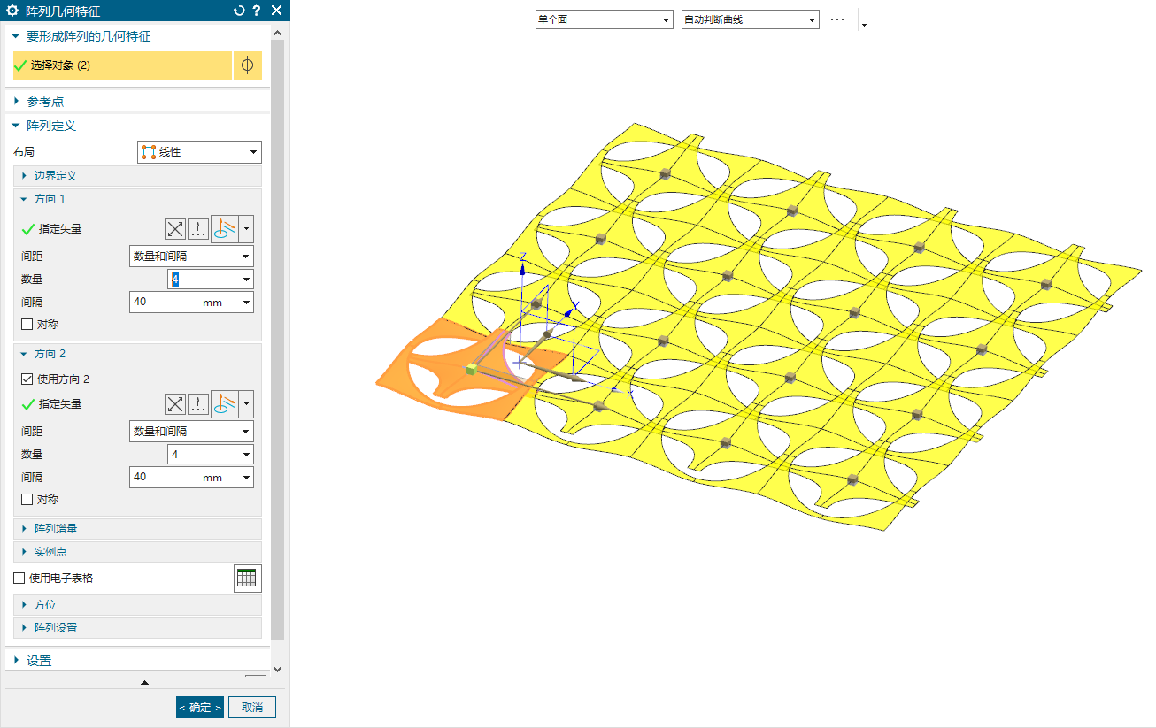Toggle 对称 checkbox under 方向 2
This screenshot has height=728, width=1156.
coord(27,500)
